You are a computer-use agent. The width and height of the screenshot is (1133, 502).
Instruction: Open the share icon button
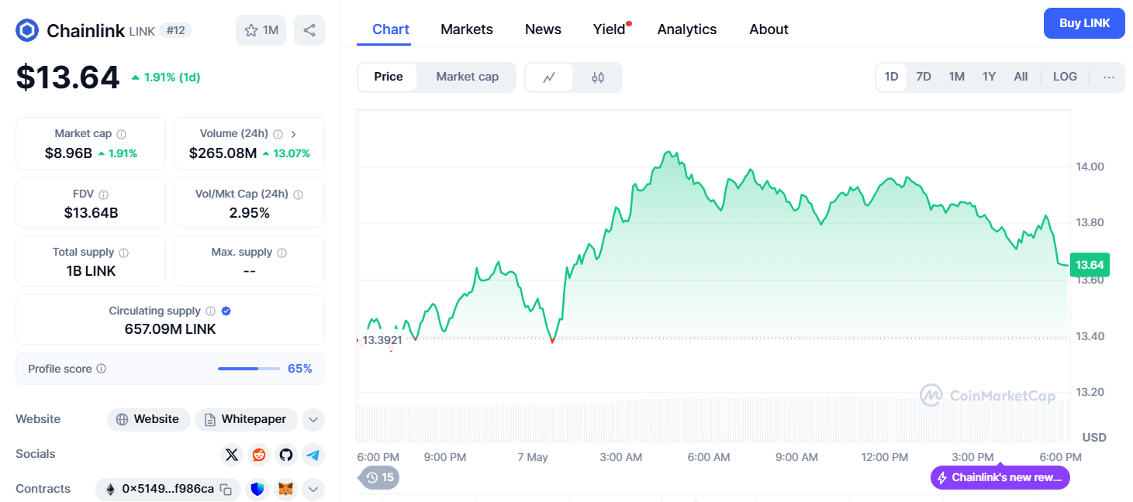tap(309, 30)
